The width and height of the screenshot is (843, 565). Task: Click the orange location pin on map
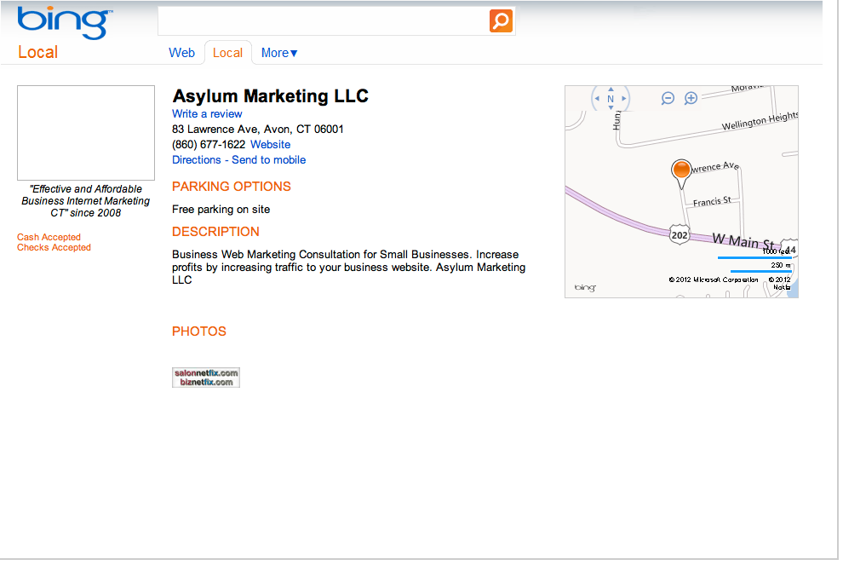(681, 170)
